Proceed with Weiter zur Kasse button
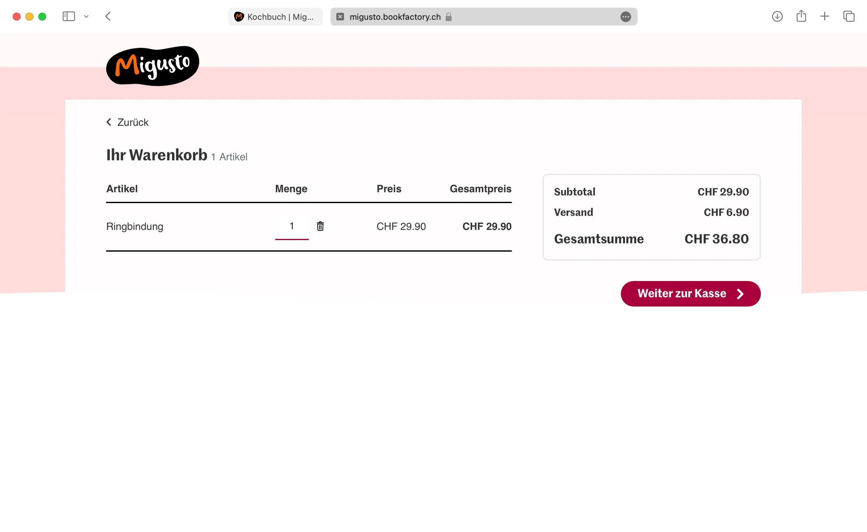The image size is (867, 532). click(690, 293)
